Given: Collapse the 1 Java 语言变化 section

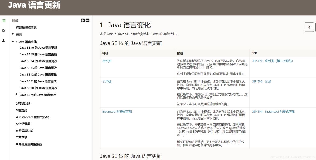Looking at the screenshot, I should pyautogui.click(x=13, y=41).
